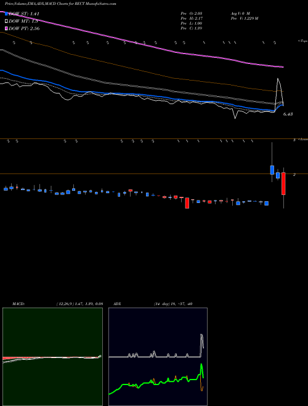Click the Tops marker label at right edge
The image size is (308, 406).
[x=302, y=41]
